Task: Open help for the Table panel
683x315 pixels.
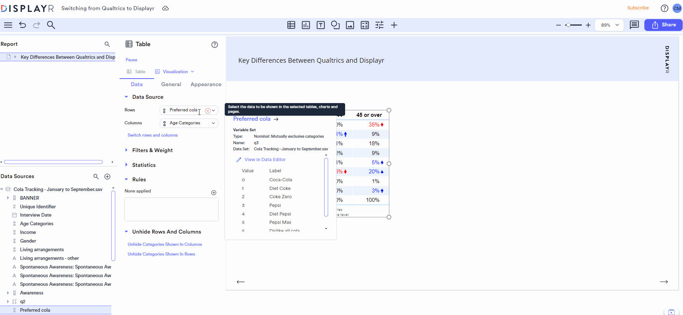Action: point(215,45)
